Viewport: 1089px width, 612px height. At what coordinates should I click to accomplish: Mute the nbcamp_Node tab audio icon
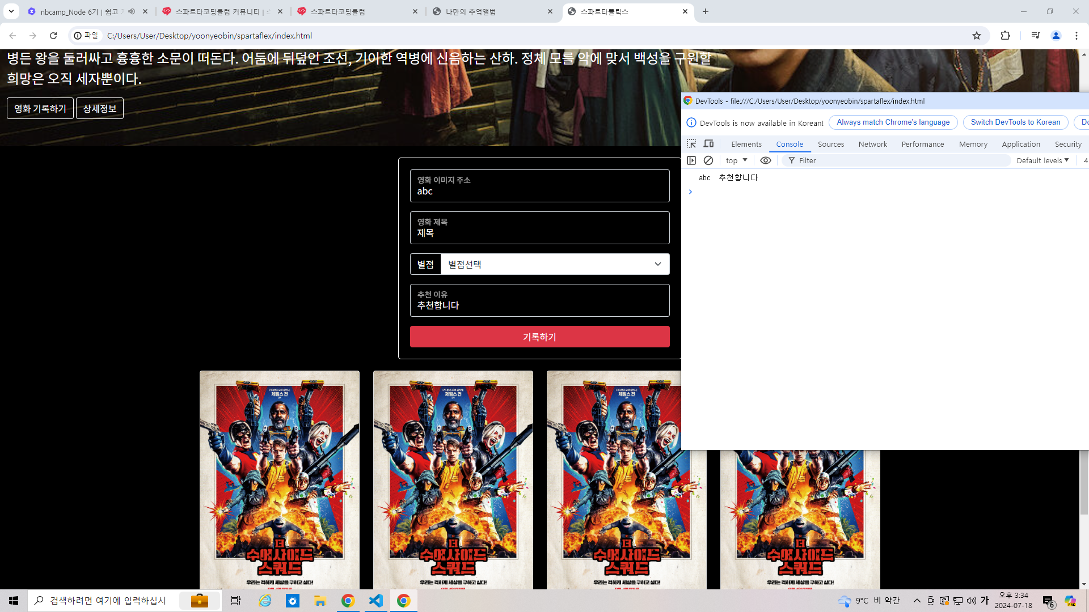click(132, 11)
